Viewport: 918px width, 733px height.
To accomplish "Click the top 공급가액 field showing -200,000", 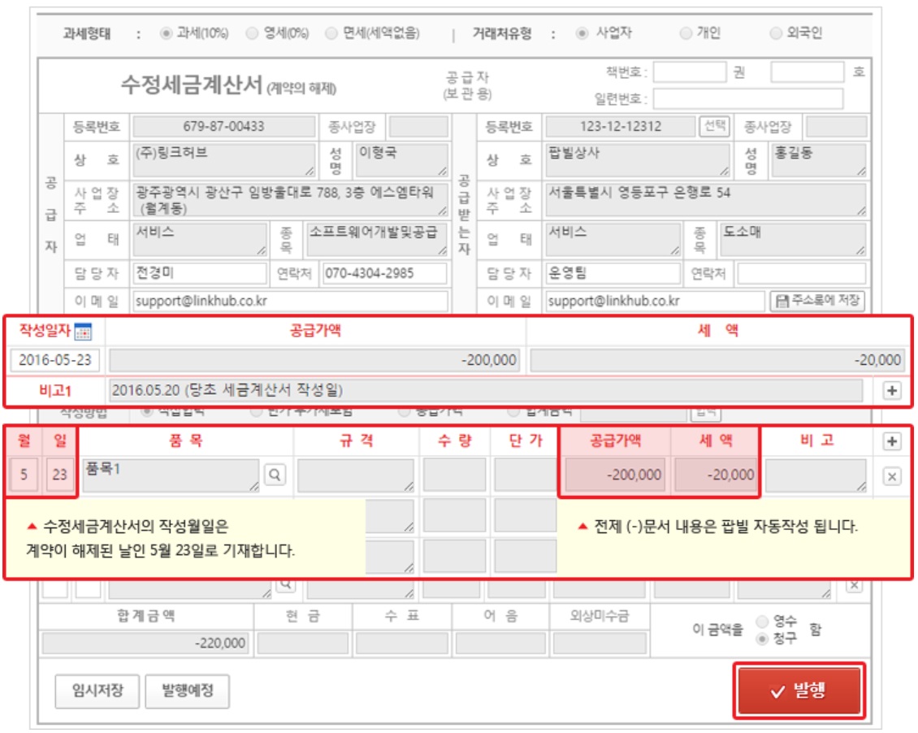I will tap(314, 360).
